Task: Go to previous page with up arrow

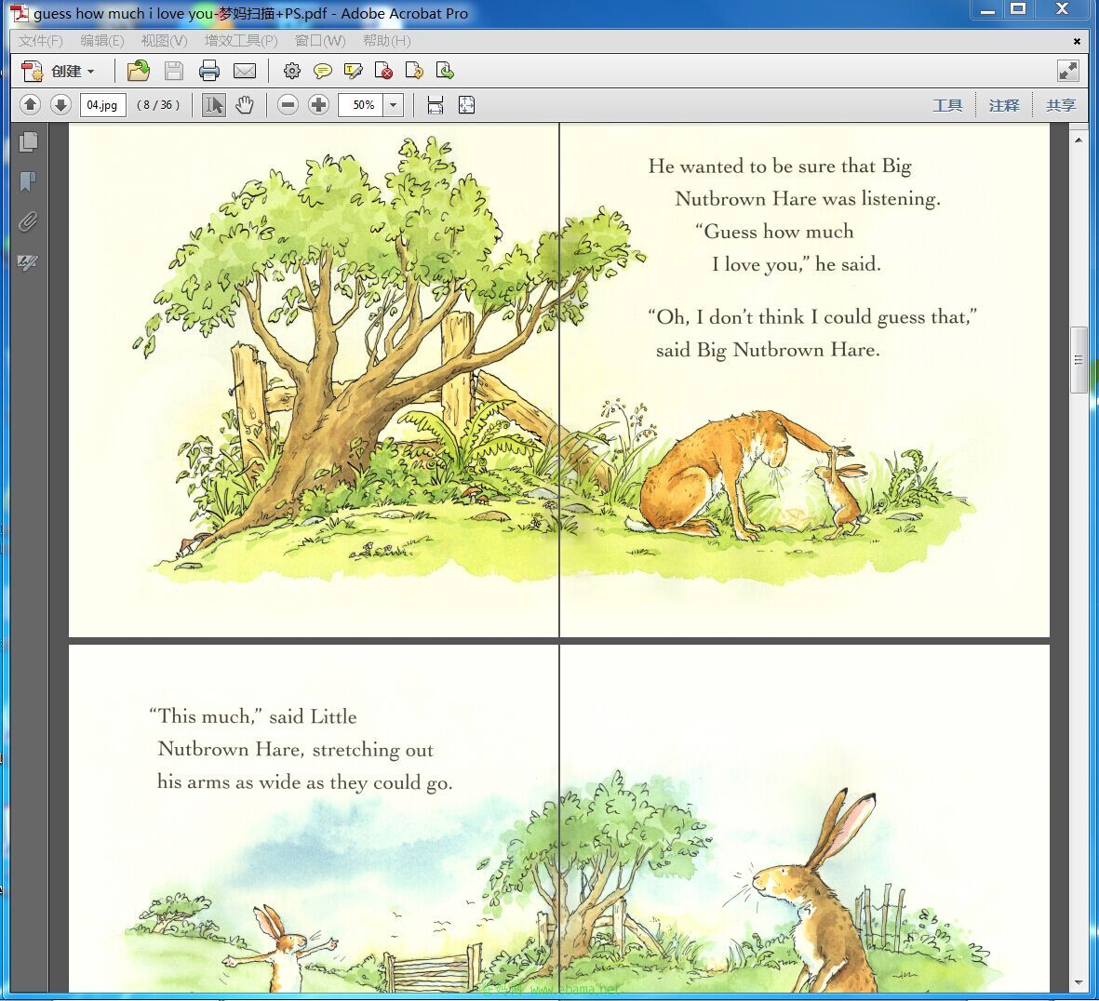Action: (30, 105)
